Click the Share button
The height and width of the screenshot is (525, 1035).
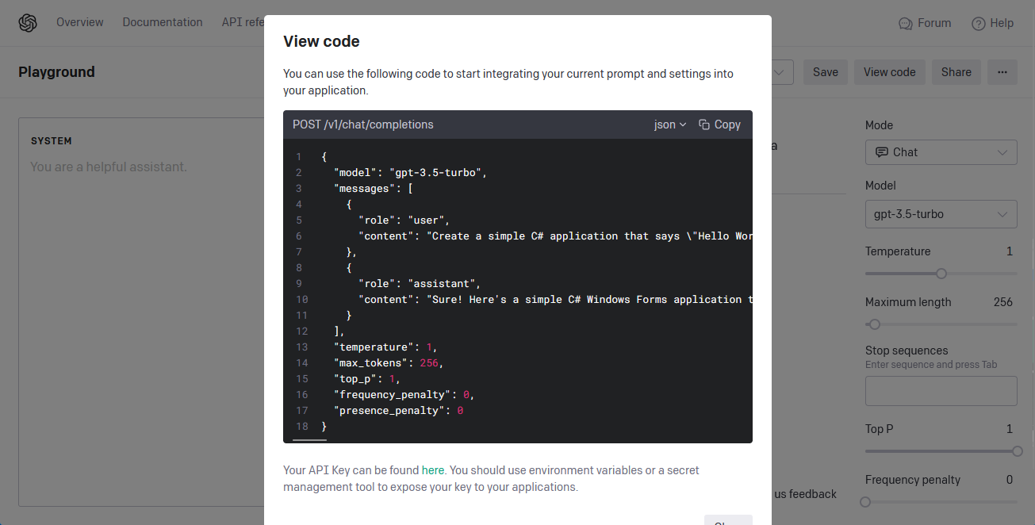pyautogui.click(x=956, y=72)
